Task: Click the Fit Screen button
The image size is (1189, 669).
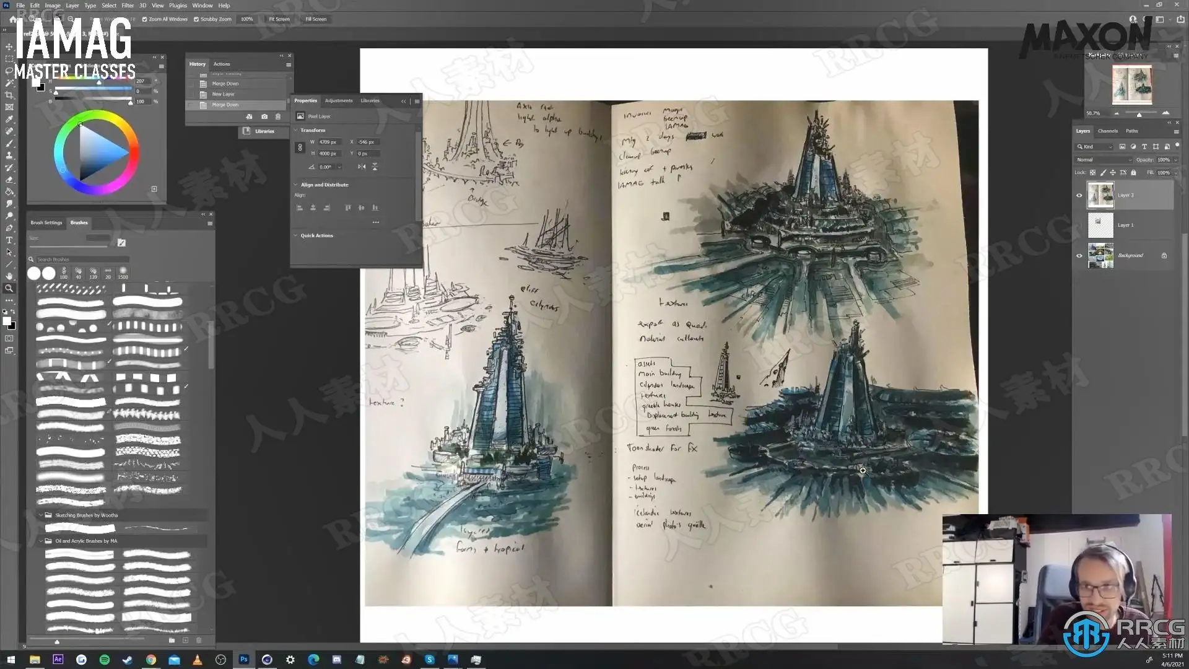Action: click(279, 19)
